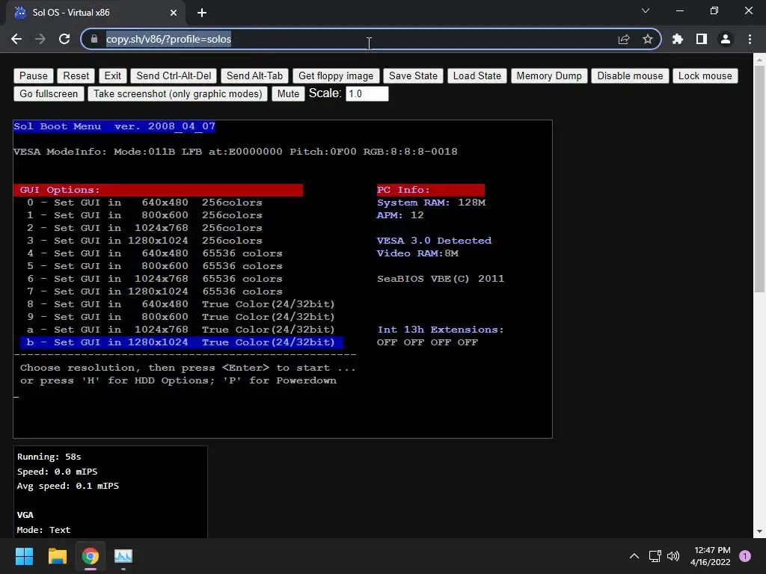The image size is (766, 574).
Task: Click the page vertical scrollbar
Action: 759,179
